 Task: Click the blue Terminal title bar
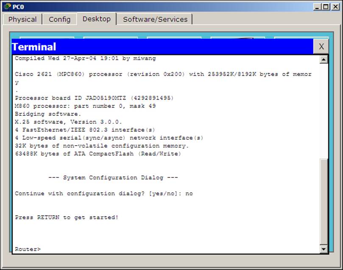[x=162, y=46]
